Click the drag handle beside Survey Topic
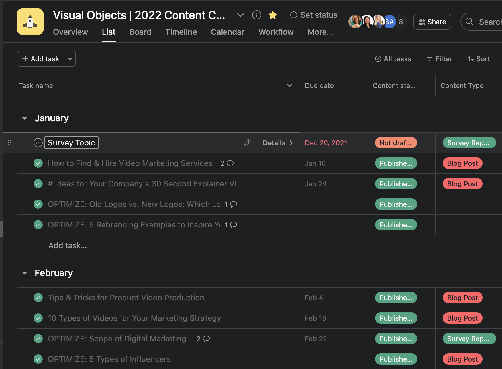This screenshot has height=369, width=502. click(10, 143)
